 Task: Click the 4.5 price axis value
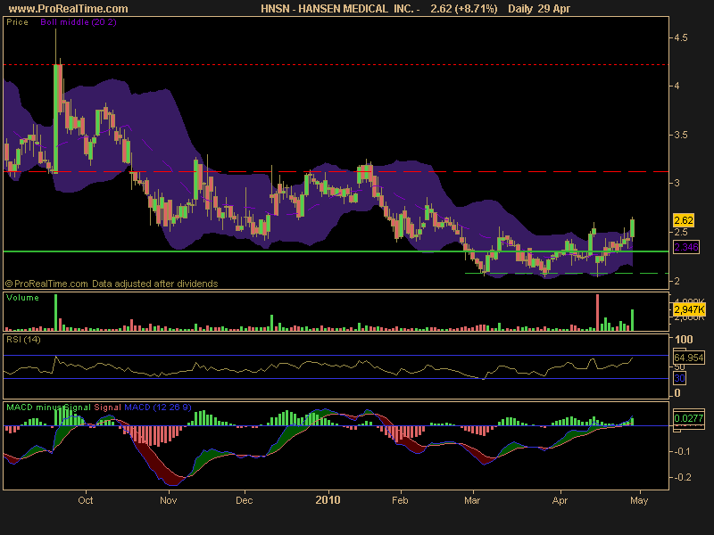681,37
